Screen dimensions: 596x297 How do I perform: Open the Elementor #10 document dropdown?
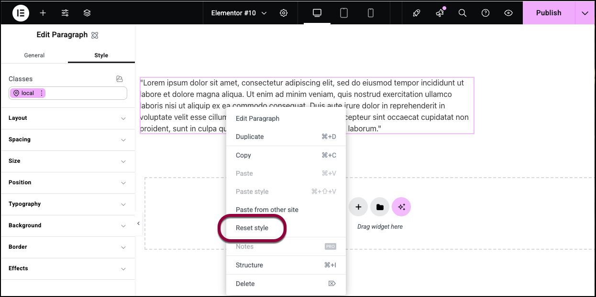(x=239, y=13)
